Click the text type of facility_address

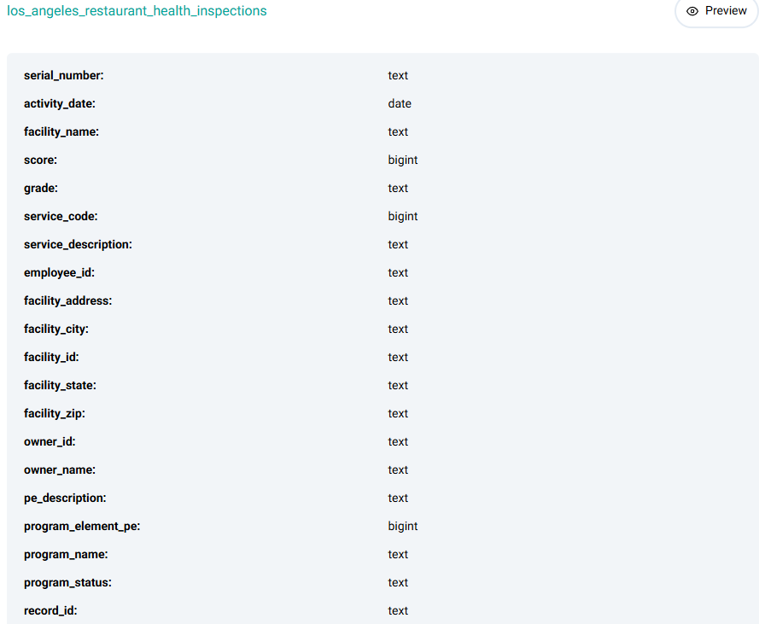click(398, 301)
